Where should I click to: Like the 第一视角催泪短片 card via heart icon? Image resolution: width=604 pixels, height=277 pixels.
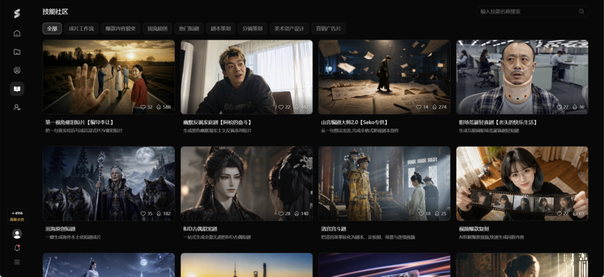[143, 107]
